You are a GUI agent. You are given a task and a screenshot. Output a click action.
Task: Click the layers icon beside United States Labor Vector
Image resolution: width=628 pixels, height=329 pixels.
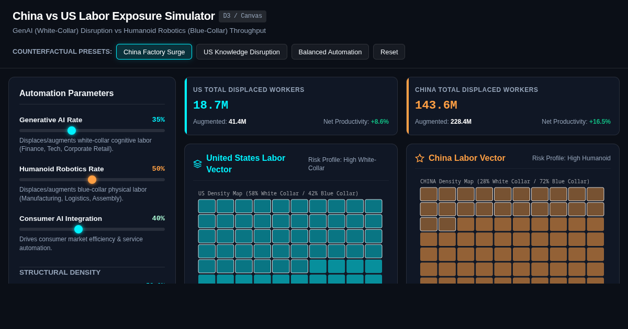[197, 164]
